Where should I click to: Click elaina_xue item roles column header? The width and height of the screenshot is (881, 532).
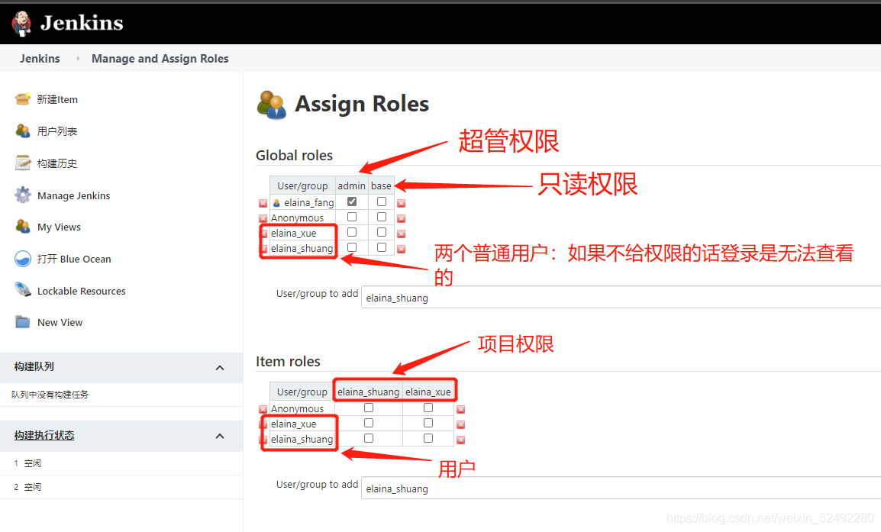click(x=428, y=392)
